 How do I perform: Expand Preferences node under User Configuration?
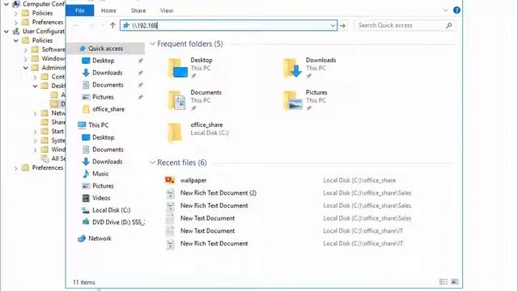point(16,168)
